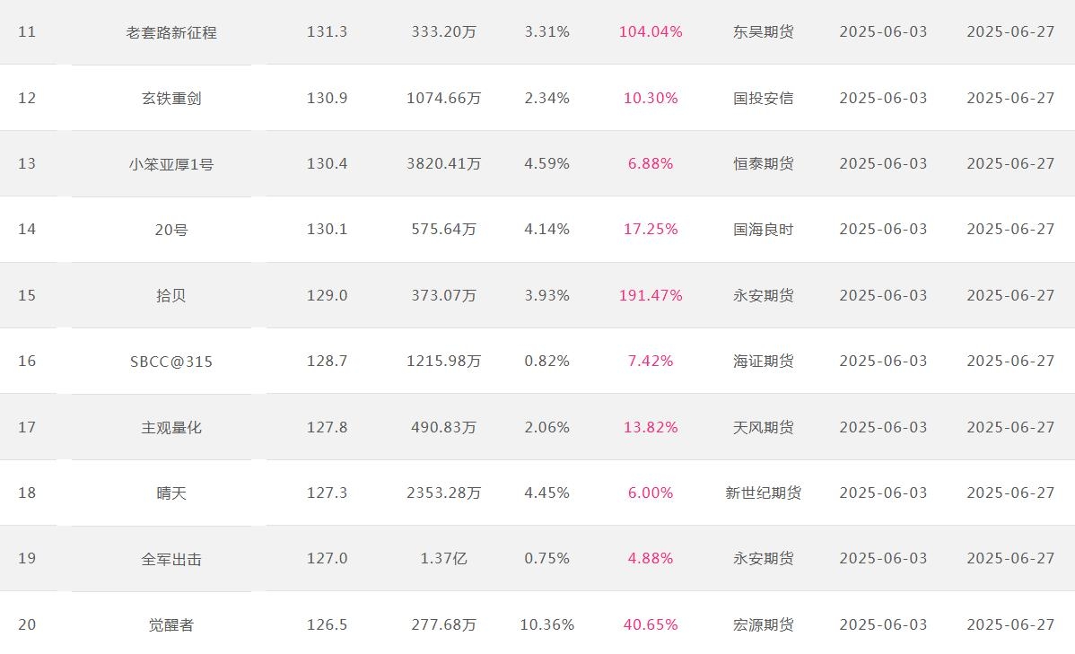This screenshot has height=654, width=1075.
Task: Select the 觉醒者 account name
Action: [171, 624]
